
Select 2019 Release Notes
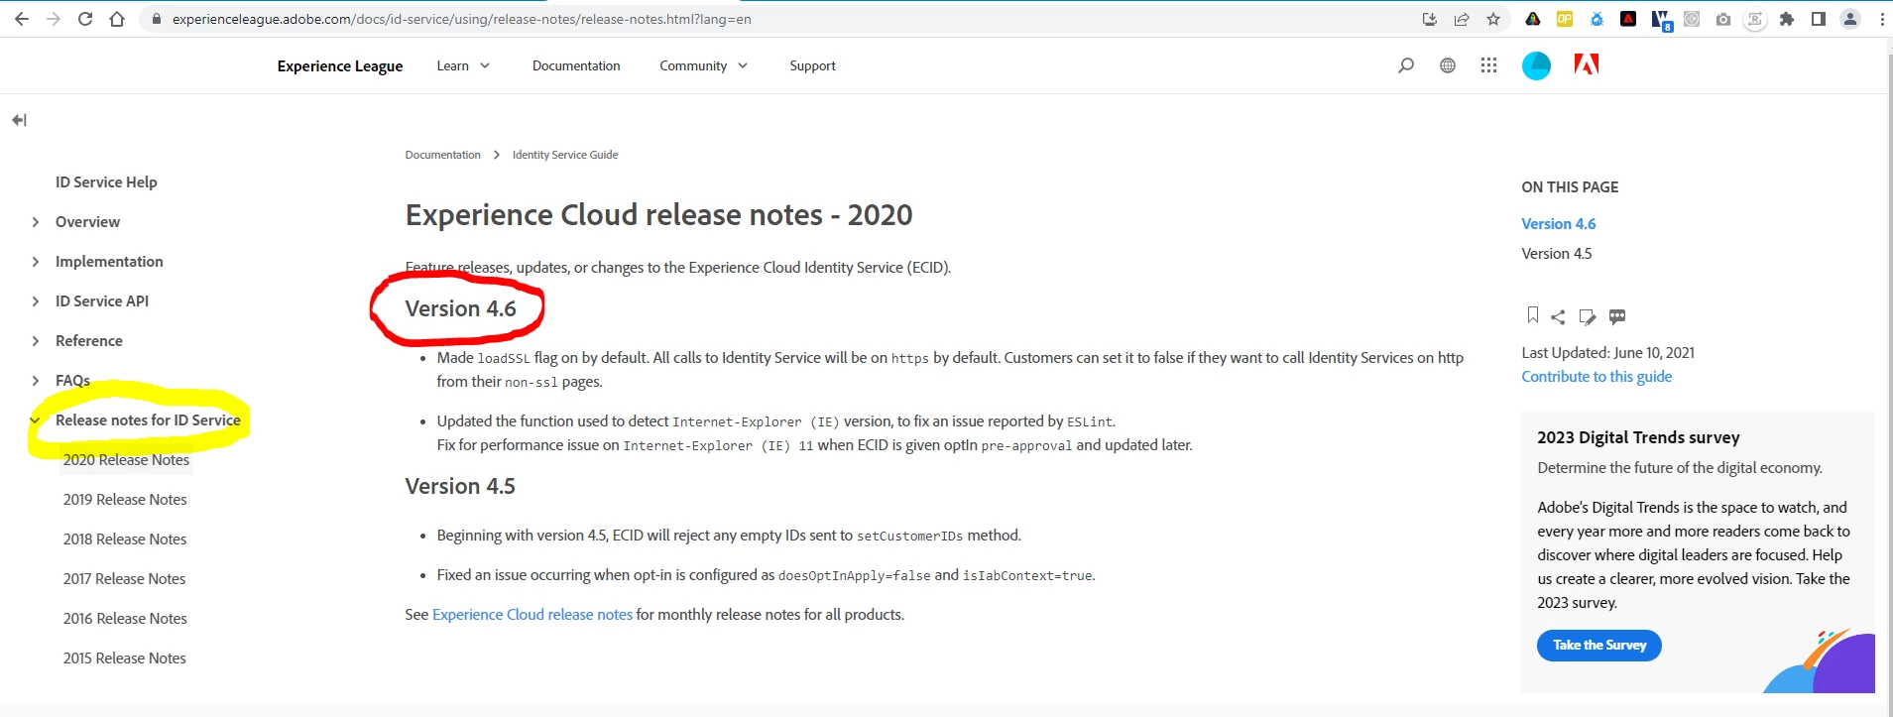tap(125, 500)
